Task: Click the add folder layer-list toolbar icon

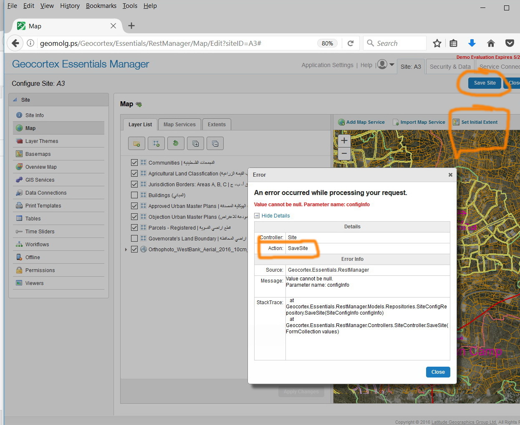Action: (136, 143)
